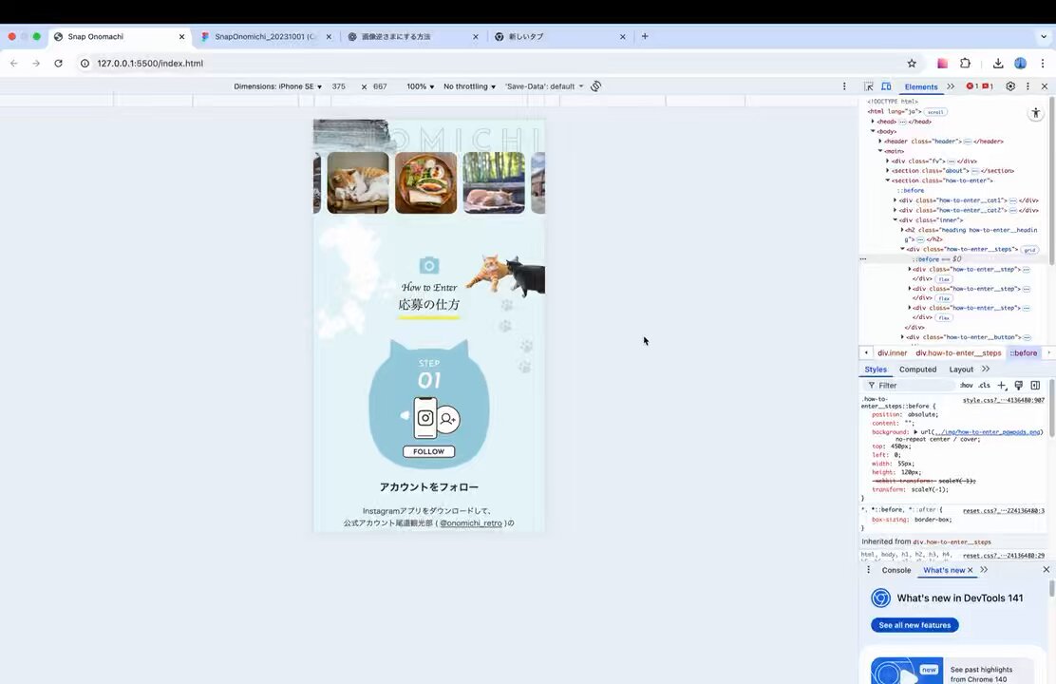This screenshot has height=684, width=1056.
Task: Open the style.css source link
Action: pos(1004,400)
